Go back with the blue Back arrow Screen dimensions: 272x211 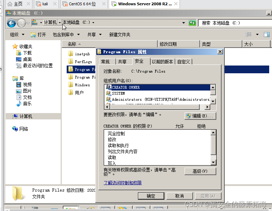(x=11, y=23)
